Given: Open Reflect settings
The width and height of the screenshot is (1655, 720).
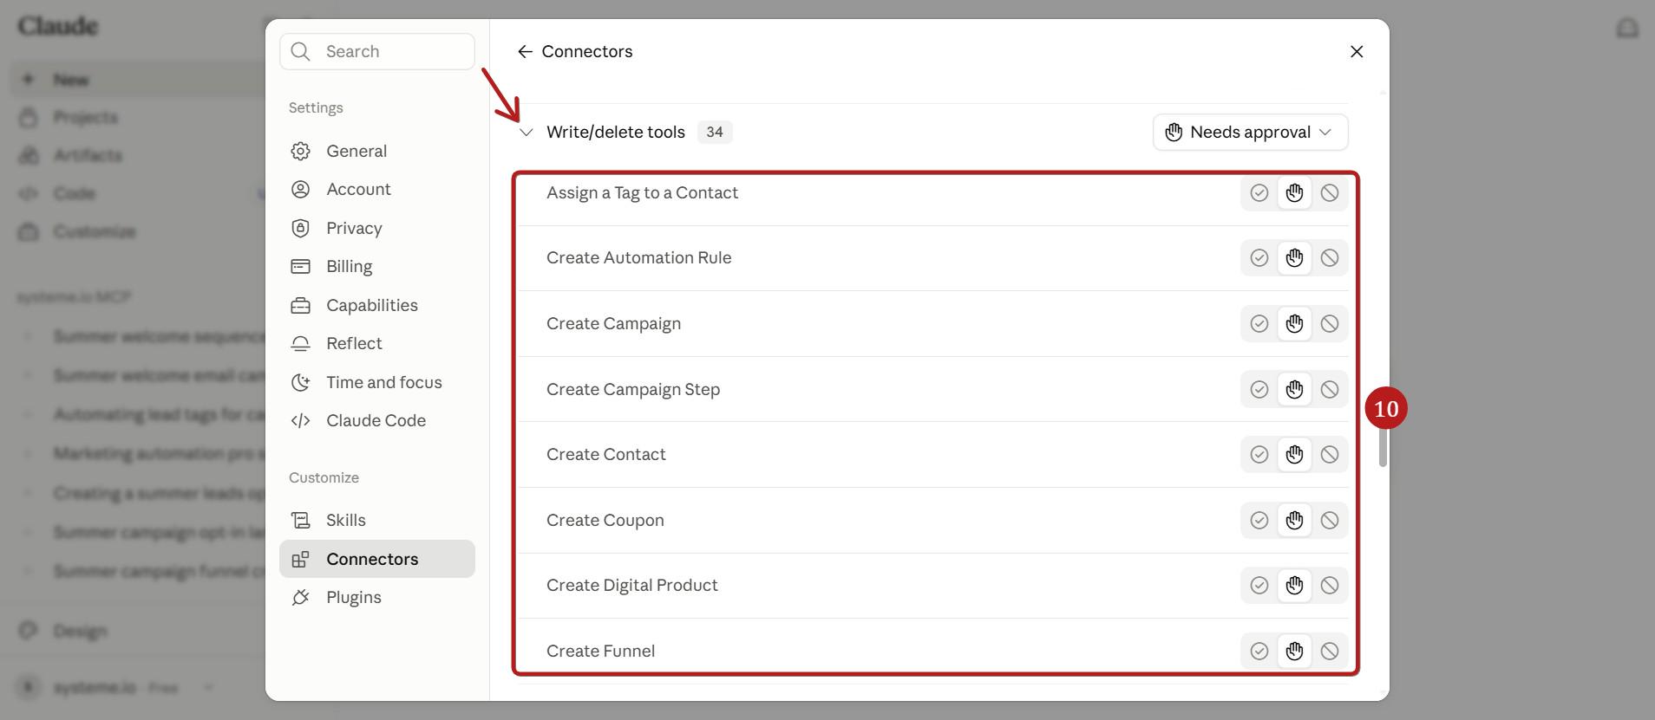Looking at the screenshot, I should pos(377,343).
